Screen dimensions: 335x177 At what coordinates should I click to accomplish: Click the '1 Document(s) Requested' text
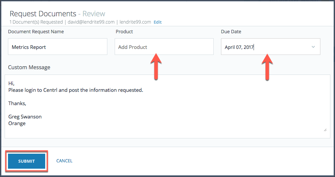[36, 22]
